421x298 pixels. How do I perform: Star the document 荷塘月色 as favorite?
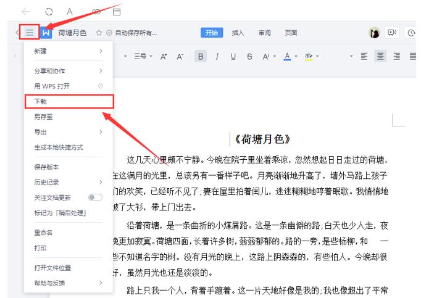99,33
